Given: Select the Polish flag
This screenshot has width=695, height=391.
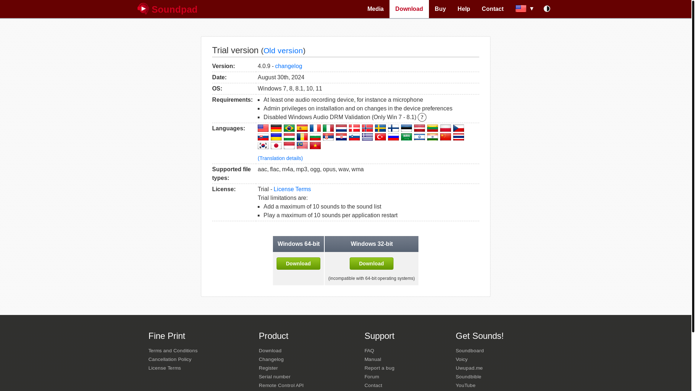Looking at the screenshot, I should (x=446, y=128).
